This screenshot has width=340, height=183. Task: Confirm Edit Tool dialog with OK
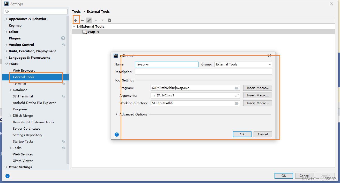coord(242,134)
